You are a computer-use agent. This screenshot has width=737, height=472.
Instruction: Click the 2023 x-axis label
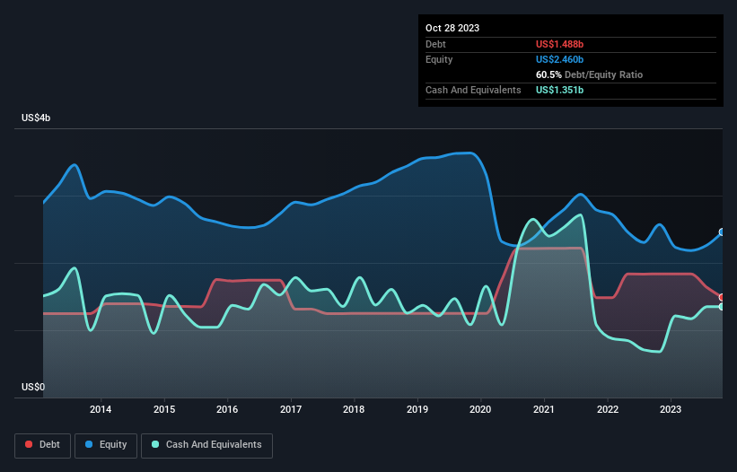[671, 409]
